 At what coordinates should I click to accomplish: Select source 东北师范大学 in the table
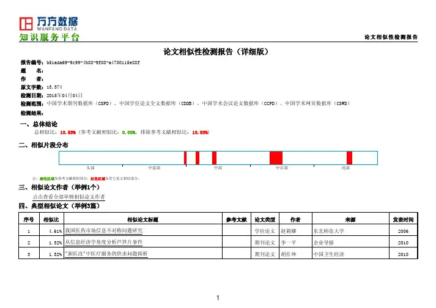tap(329, 232)
